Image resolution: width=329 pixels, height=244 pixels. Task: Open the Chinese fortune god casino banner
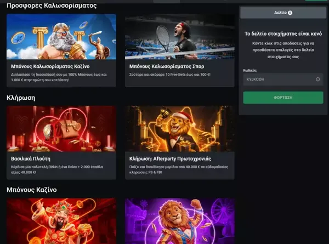[61, 221]
